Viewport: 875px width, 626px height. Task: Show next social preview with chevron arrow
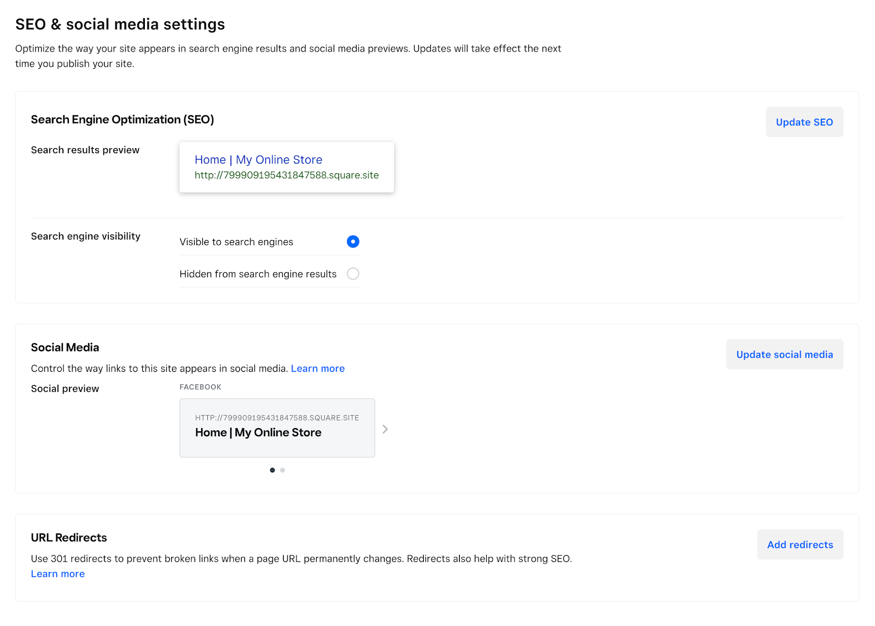[385, 429]
